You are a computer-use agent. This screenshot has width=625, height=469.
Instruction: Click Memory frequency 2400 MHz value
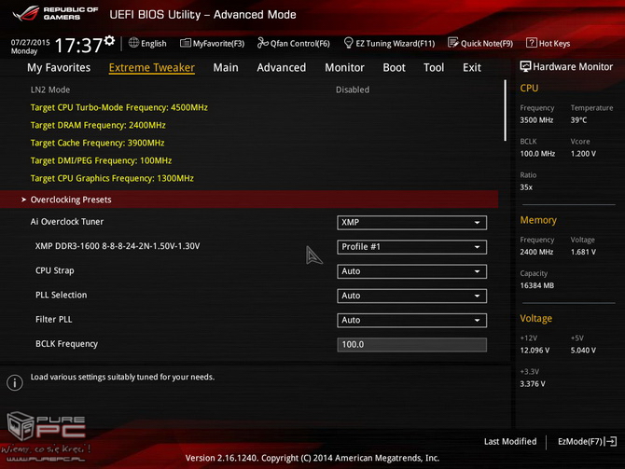[536, 252]
